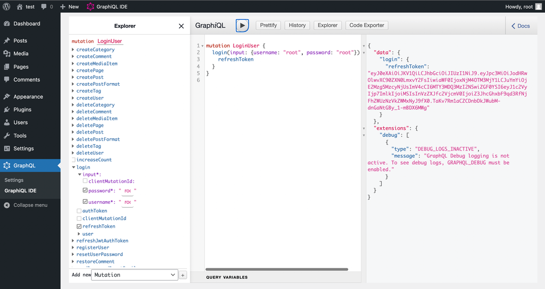
Task: Fold line 1 in query editor
Action: [x=202, y=46]
